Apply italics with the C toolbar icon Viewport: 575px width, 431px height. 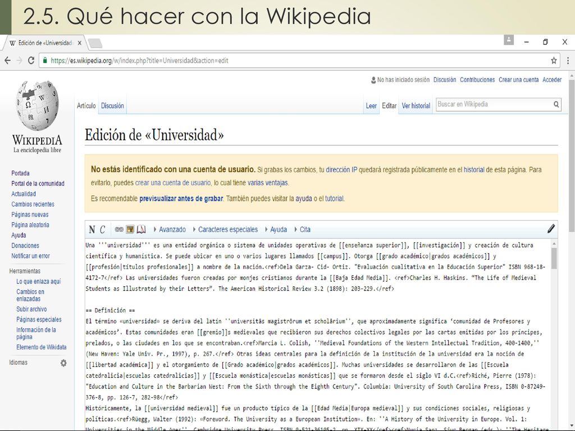[x=102, y=230]
